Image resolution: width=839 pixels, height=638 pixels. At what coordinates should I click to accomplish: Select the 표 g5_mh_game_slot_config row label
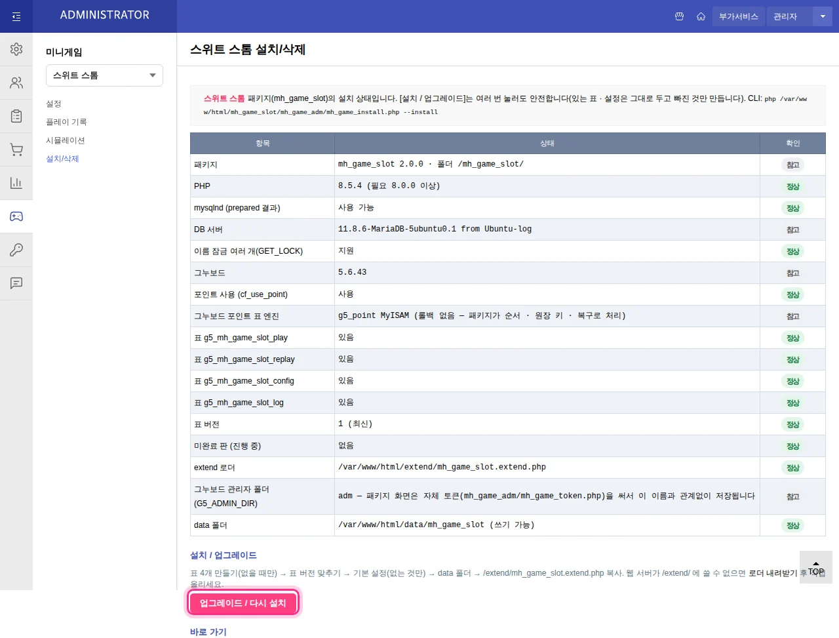[x=244, y=381]
